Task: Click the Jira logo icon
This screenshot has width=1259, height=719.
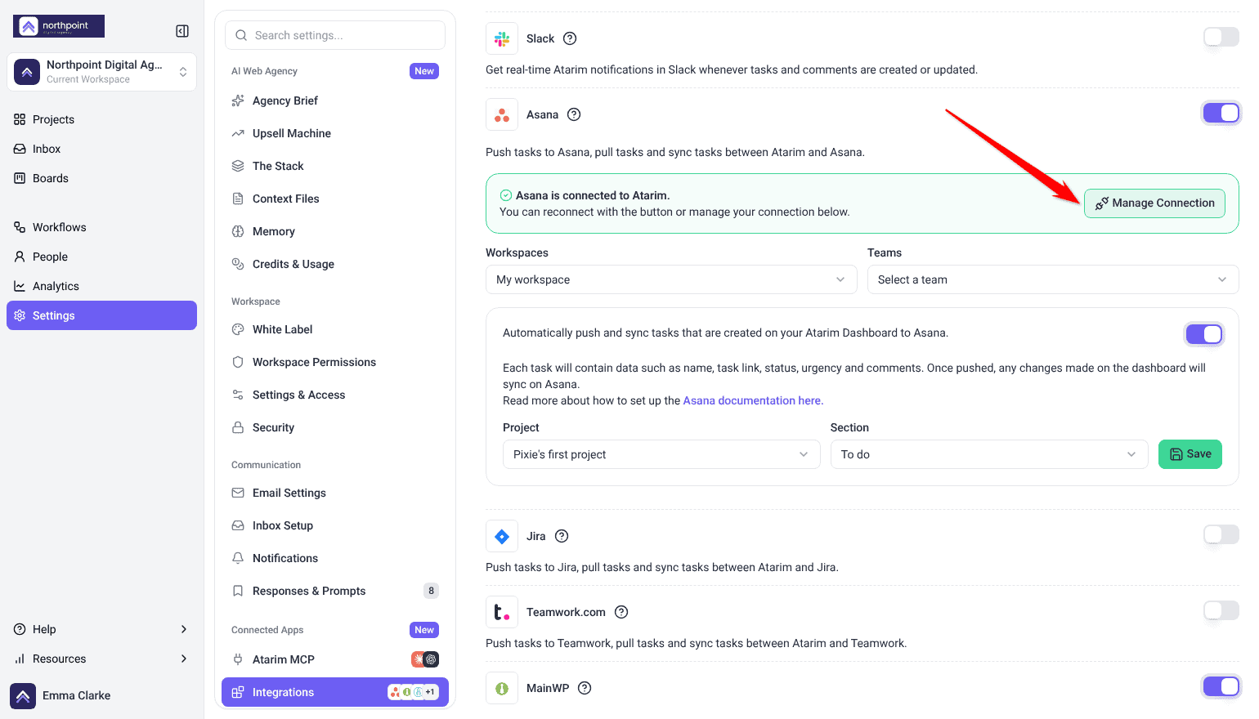Action: pyautogui.click(x=502, y=536)
